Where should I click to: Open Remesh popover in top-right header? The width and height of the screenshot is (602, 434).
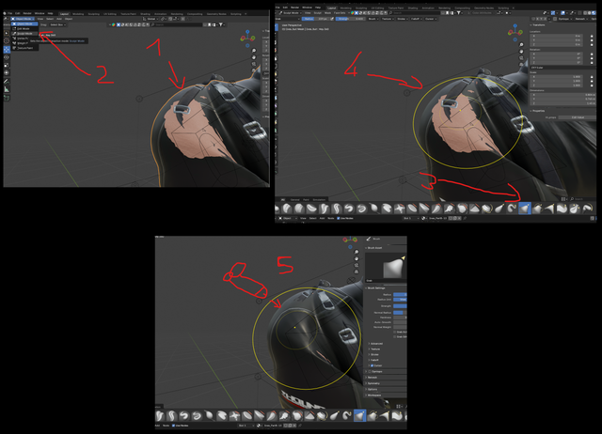coord(581,19)
